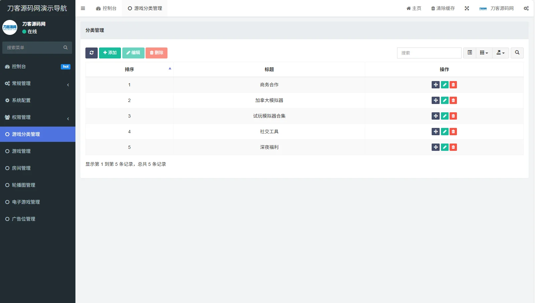Delete the 深夜福利 category with the trash icon
Screen dimensions: 535x303
(453, 147)
